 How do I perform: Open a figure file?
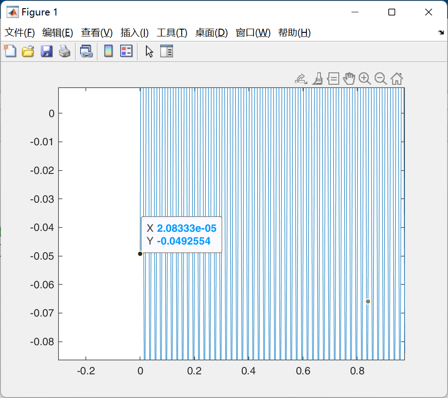click(28, 51)
